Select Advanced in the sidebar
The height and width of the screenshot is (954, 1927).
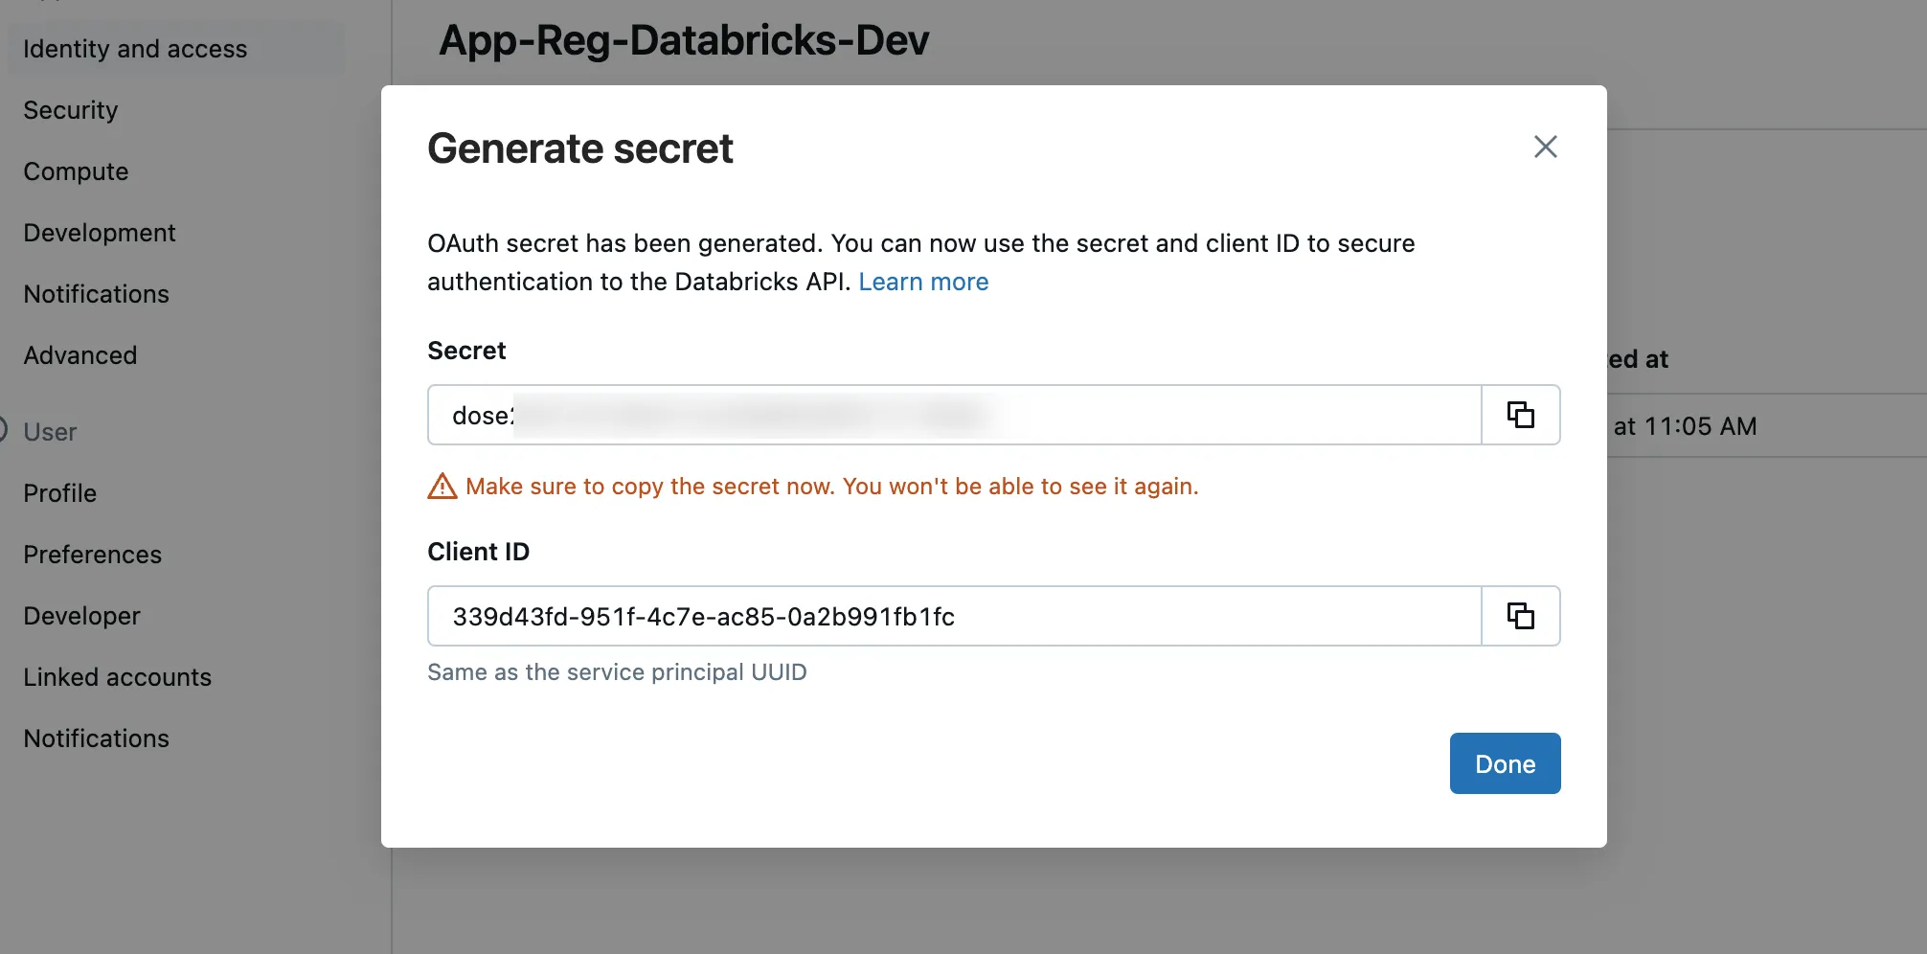point(80,355)
